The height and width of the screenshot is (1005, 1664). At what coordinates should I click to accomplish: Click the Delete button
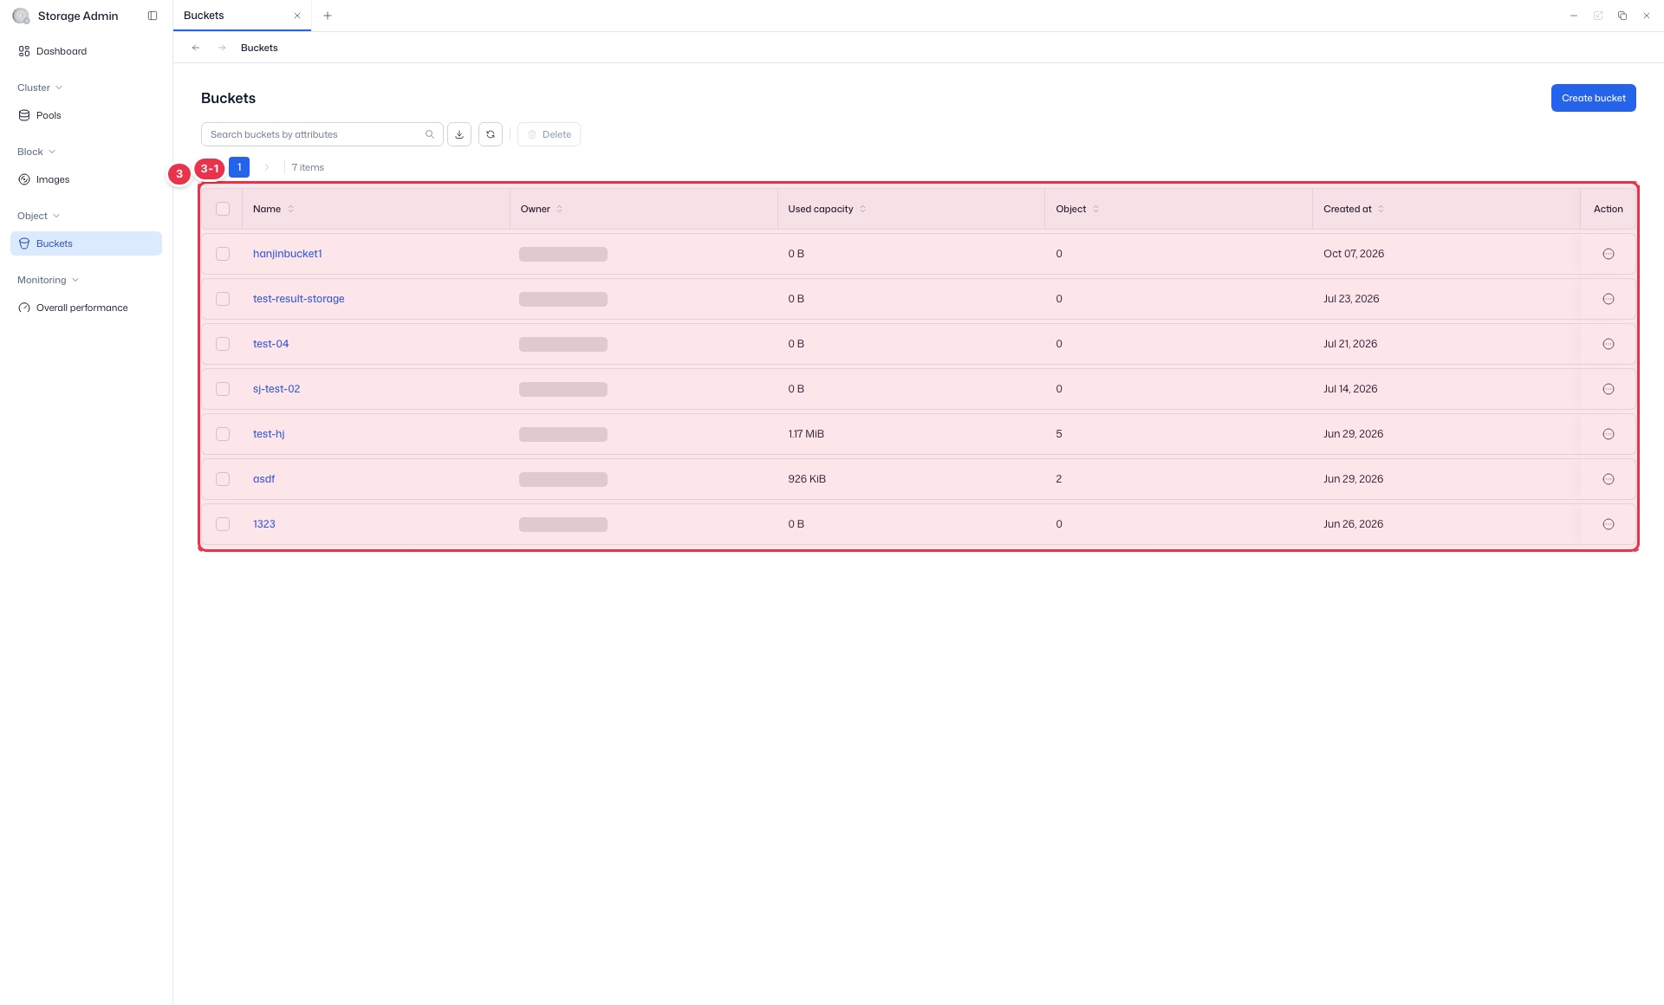coord(549,134)
